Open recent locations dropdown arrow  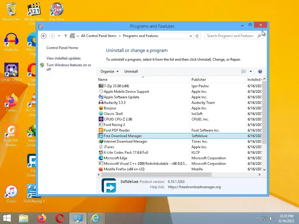[x=59, y=36]
